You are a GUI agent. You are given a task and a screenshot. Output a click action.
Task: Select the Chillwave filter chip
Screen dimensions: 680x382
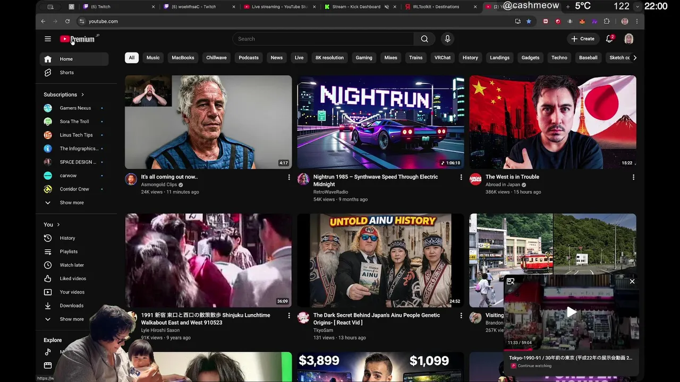(216, 57)
